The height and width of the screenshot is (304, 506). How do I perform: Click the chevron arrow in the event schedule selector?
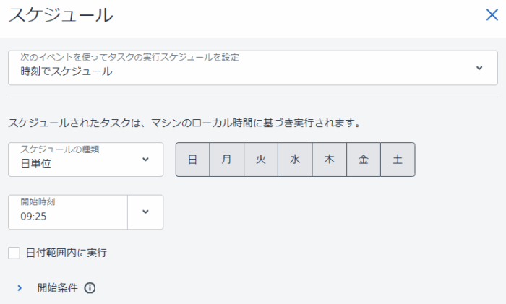click(x=479, y=68)
